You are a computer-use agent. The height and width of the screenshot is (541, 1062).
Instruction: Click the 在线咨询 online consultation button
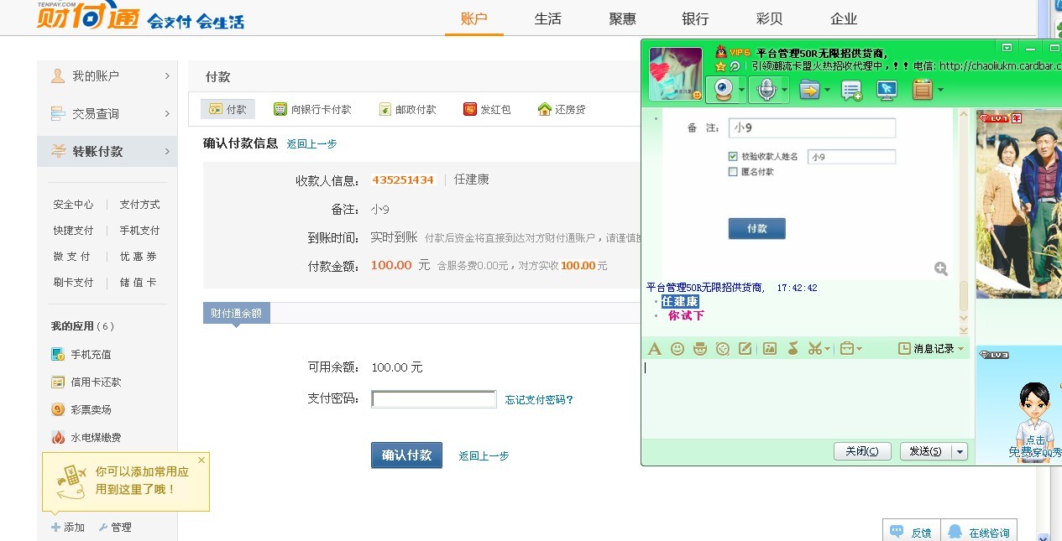[x=978, y=532]
